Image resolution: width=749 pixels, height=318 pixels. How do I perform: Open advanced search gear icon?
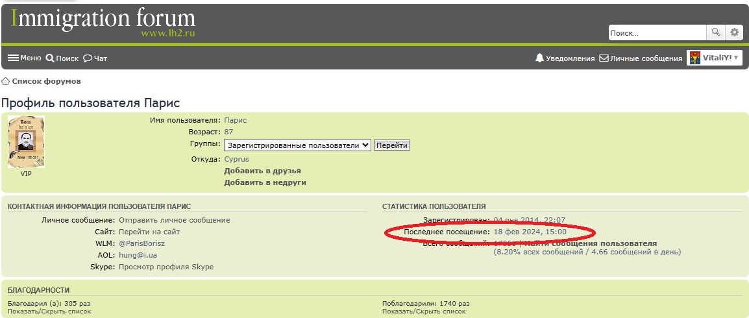[734, 32]
